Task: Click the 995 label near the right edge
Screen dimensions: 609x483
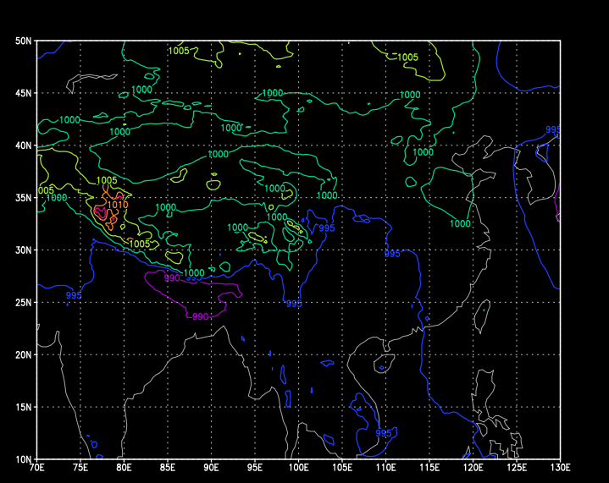Action: [553, 129]
